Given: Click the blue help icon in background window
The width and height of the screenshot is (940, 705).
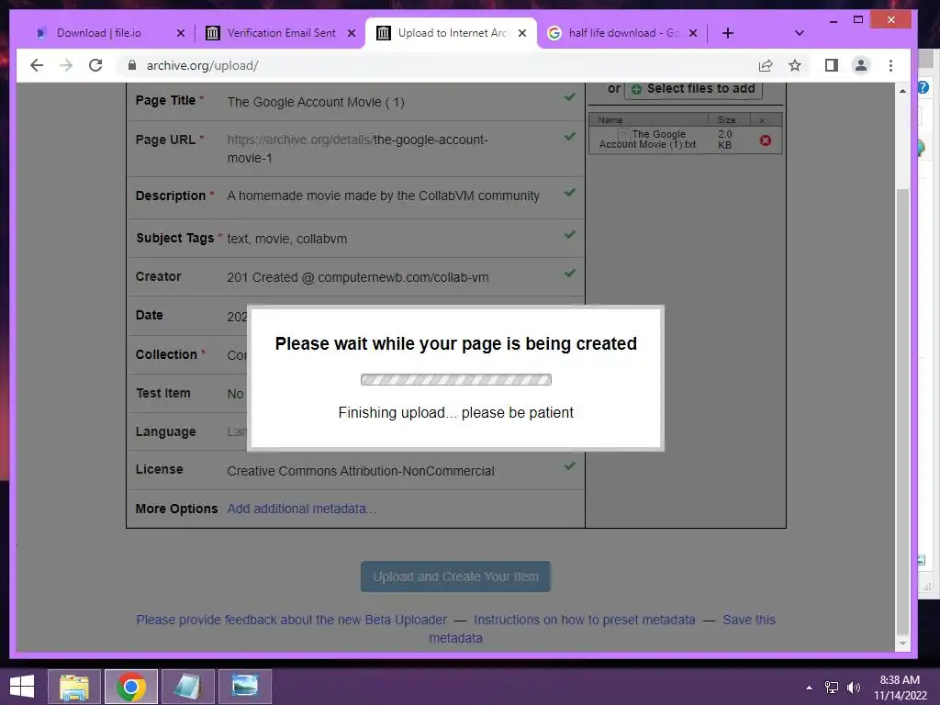Looking at the screenshot, I should coord(923,87).
